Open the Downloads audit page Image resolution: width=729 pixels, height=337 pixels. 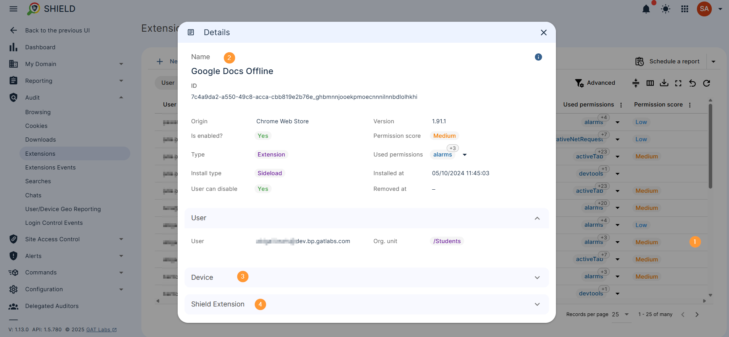pos(40,140)
